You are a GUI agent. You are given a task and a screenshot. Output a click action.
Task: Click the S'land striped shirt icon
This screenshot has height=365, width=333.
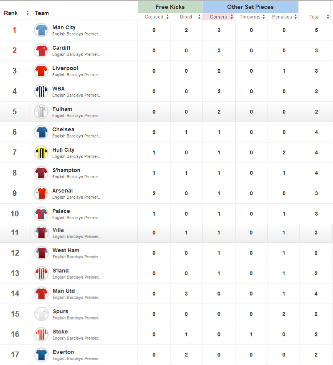pos(42,273)
